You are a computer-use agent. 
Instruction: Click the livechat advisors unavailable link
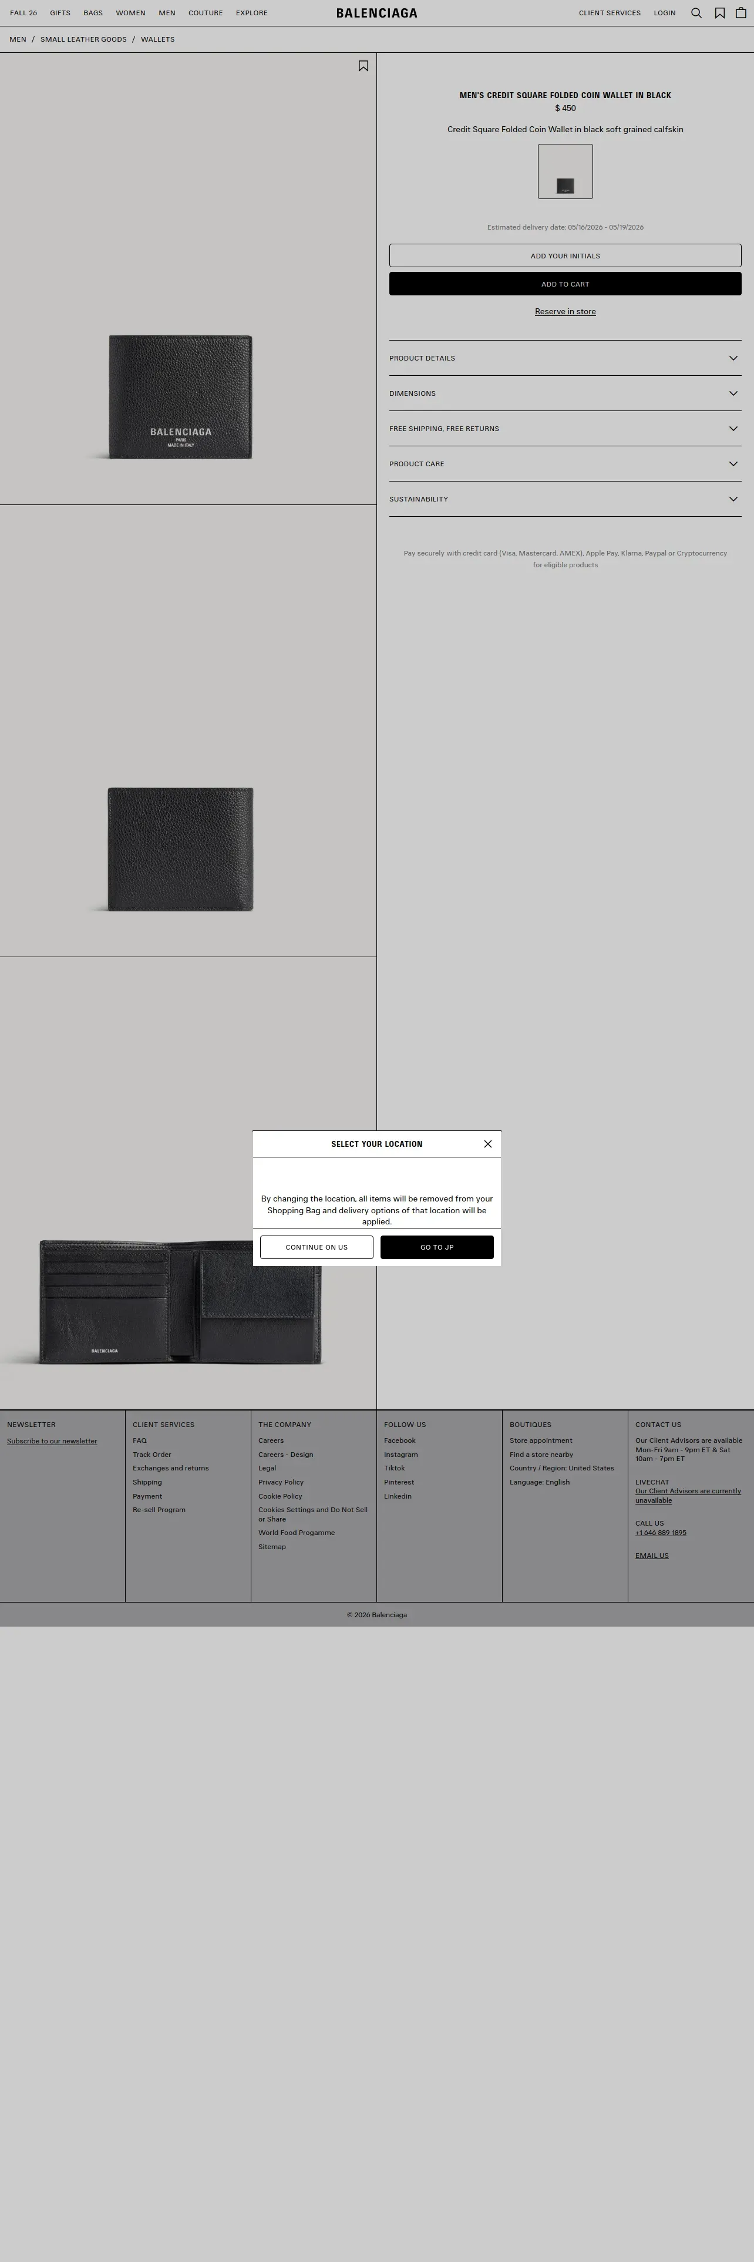click(x=688, y=1496)
